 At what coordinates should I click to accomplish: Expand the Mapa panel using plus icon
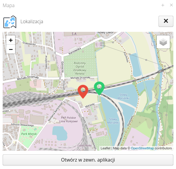tap(163, 5)
